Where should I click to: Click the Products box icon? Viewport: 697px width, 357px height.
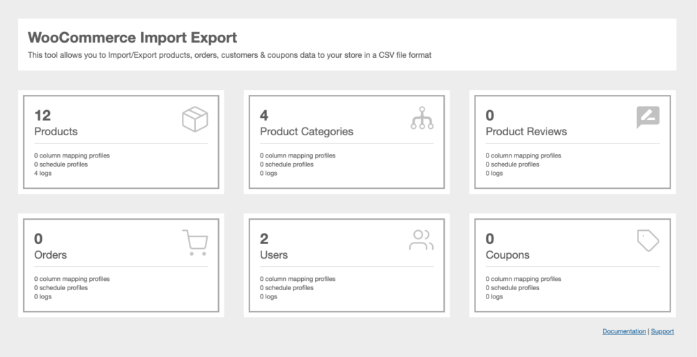coord(194,119)
